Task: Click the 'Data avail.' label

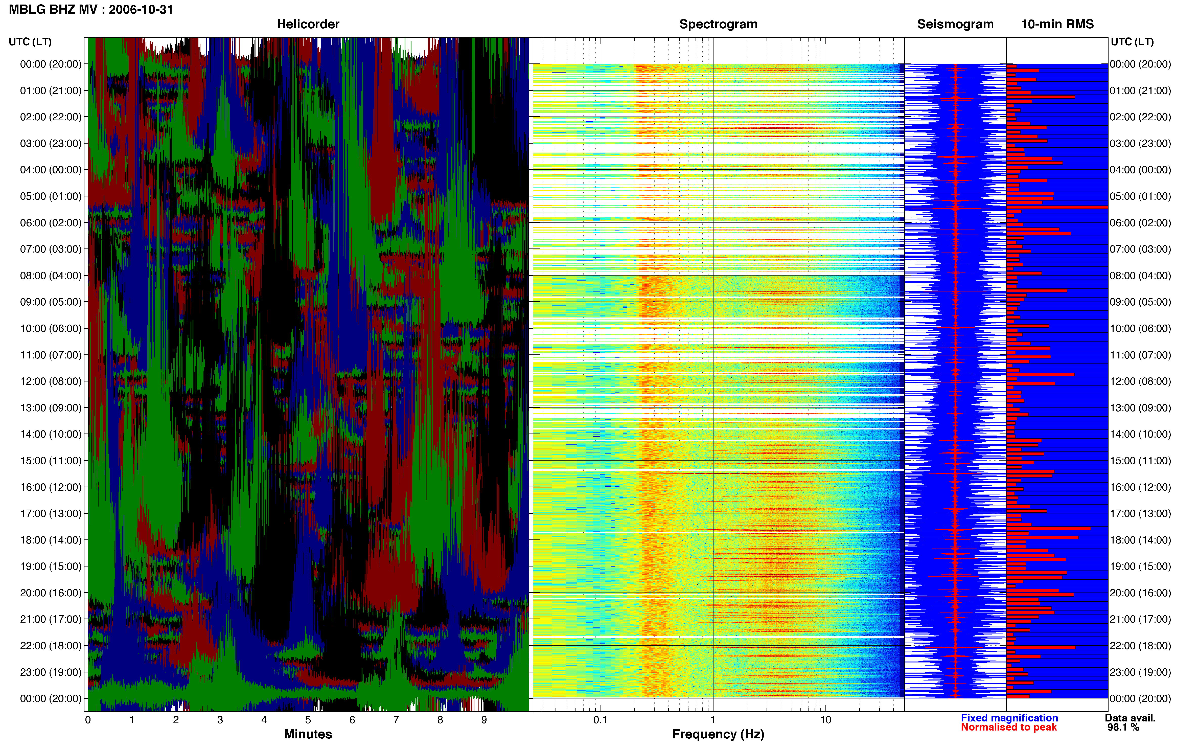Action: (1130, 718)
